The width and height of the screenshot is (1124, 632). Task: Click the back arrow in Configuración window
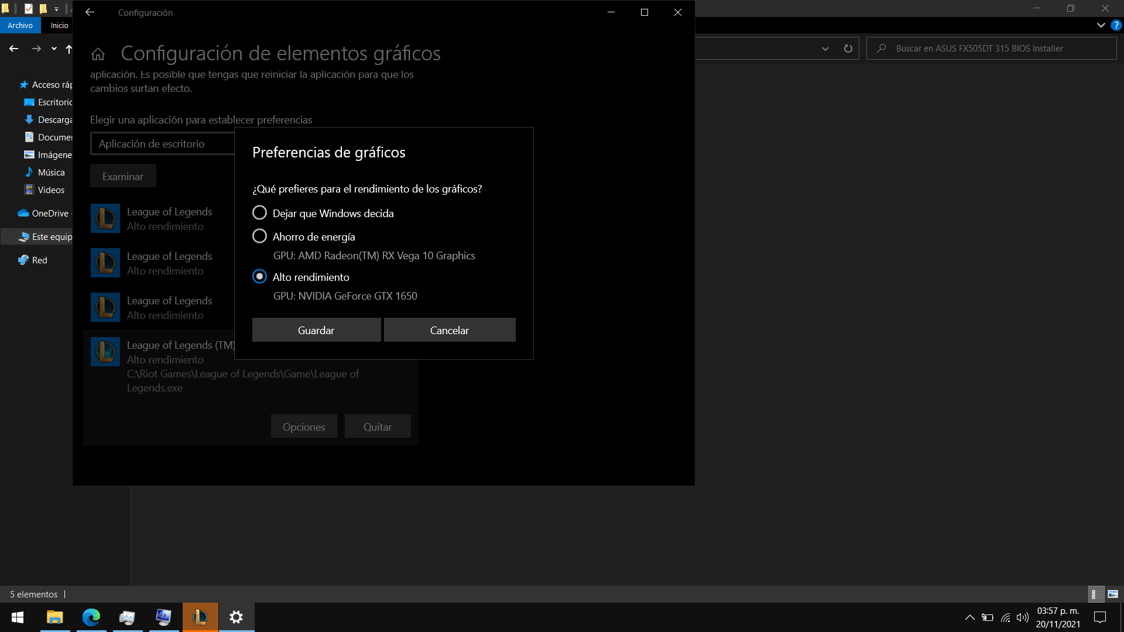pyautogui.click(x=90, y=12)
